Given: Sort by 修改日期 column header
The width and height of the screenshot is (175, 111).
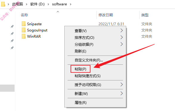Looking at the screenshot, I should tap(106, 15).
